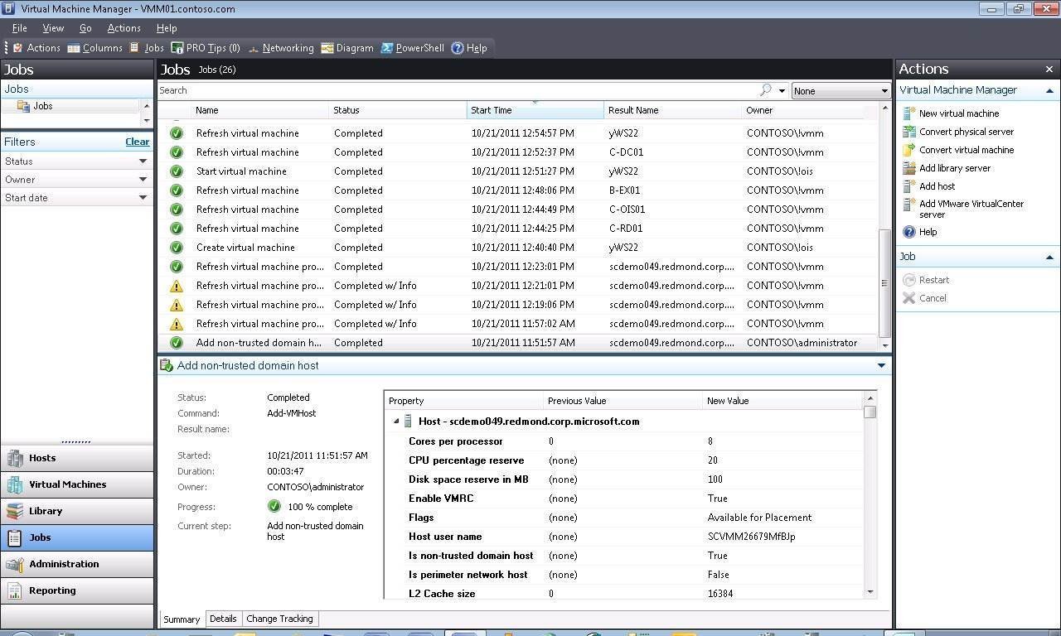Click Add host action

pyautogui.click(x=929, y=186)
